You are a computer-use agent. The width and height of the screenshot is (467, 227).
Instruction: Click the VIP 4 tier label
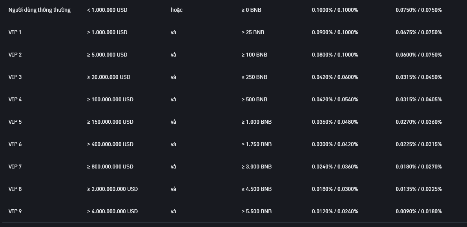pyautogui.click(x=15, y=99)
